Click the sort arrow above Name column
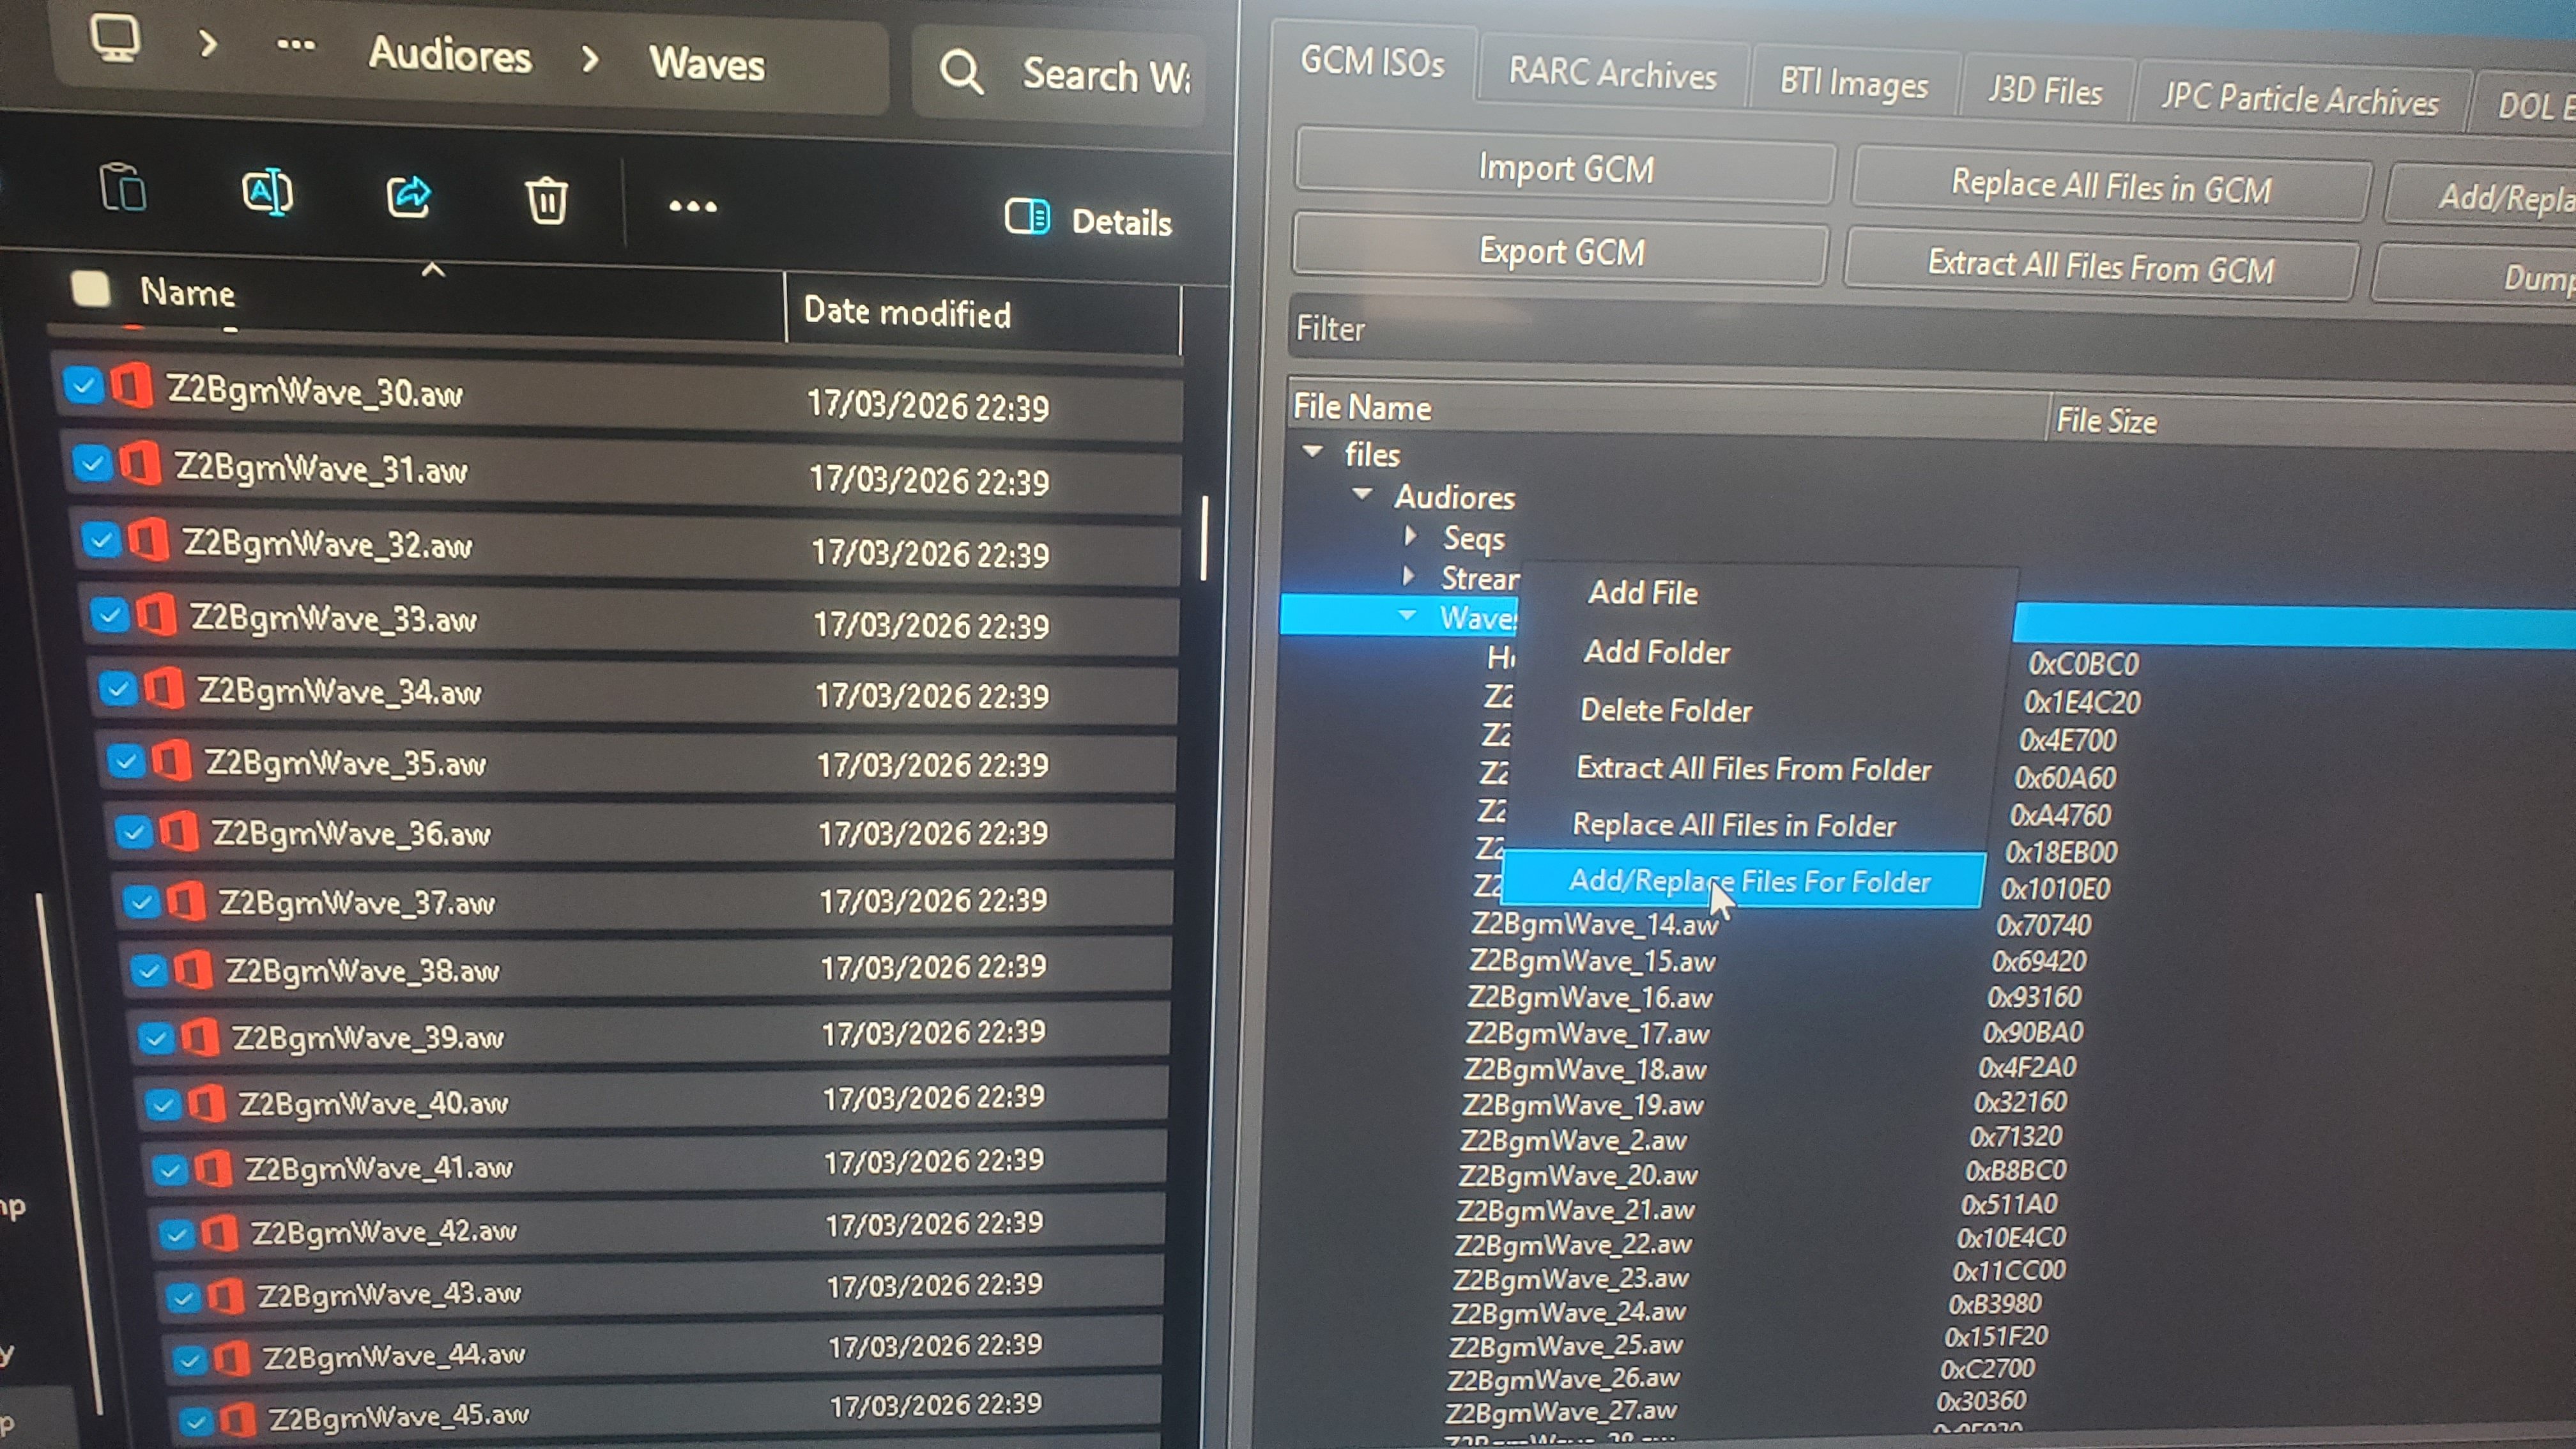This screenshot has width=2576, height=1449. tap(433, 269)
